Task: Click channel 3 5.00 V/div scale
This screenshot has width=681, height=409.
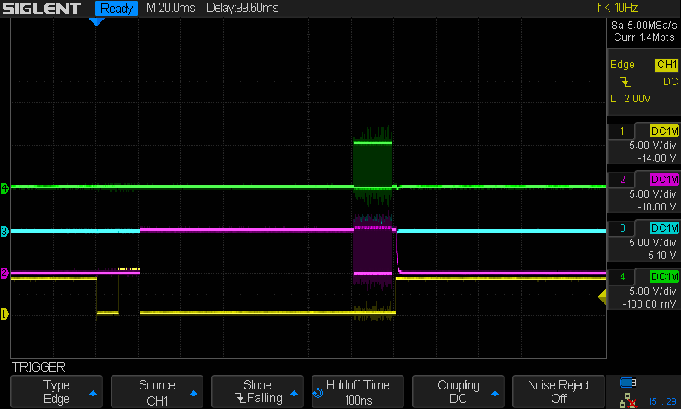Action: pyautogui.click(x=653, y=243)
